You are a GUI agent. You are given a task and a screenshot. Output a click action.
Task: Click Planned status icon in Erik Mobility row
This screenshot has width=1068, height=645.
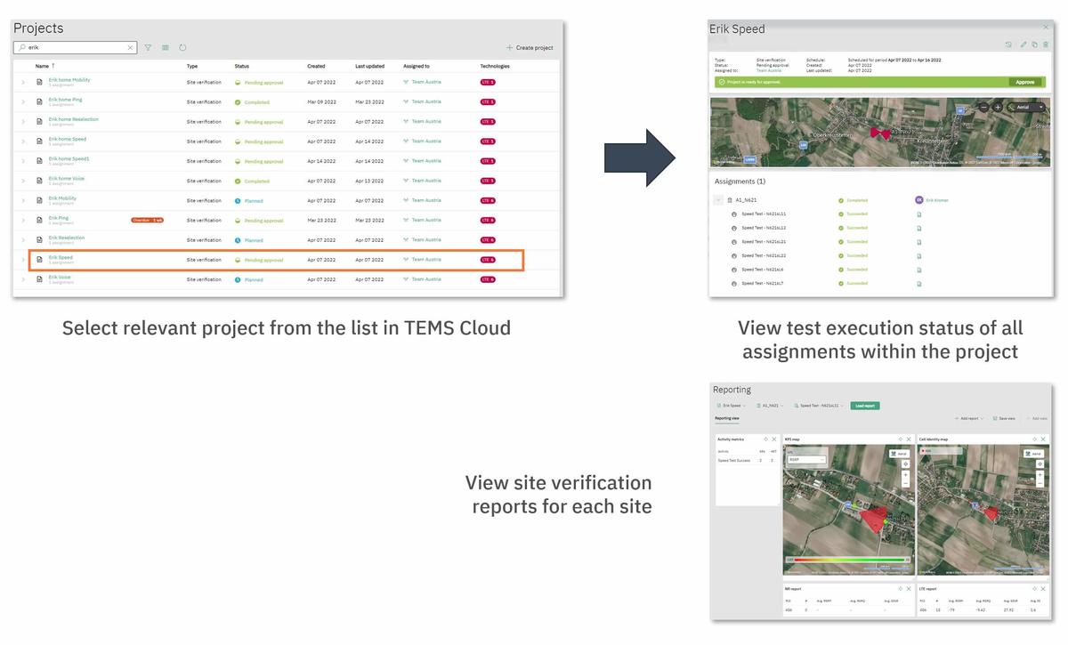pos(238,200)
